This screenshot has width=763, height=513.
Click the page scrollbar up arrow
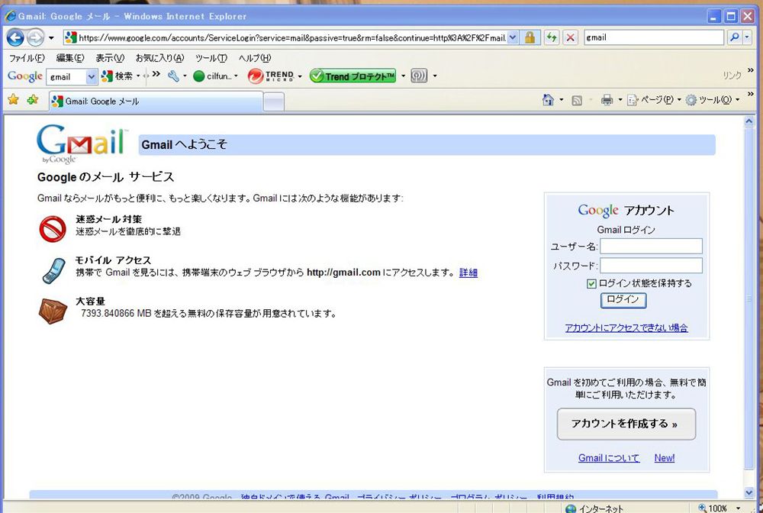749,121
